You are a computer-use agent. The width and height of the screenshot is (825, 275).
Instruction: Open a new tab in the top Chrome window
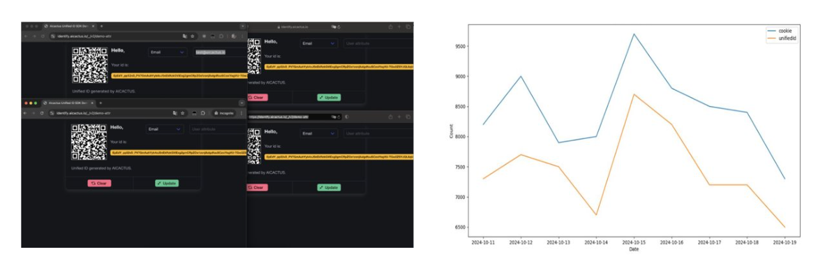pyautogui.click(x=101, y=26)
